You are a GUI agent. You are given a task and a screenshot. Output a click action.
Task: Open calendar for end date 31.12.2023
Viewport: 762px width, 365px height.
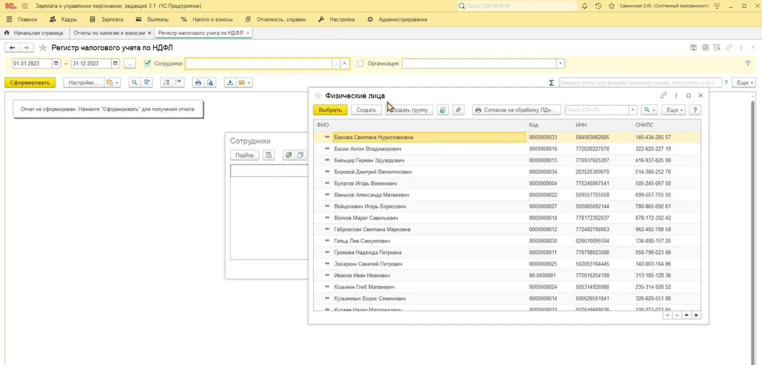click(x=116, y=64)
